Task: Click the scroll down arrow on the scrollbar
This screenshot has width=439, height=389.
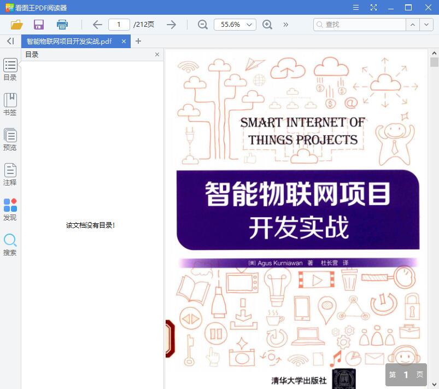Action: tap(434, 385)
